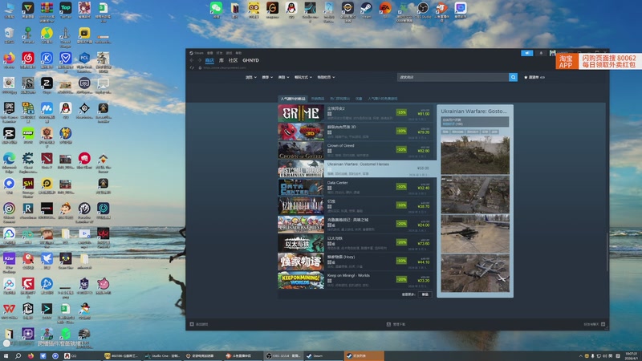Expand the second store navigation dropdown
Viewport: 642px width, 361px height.
(x=267, y=77)
